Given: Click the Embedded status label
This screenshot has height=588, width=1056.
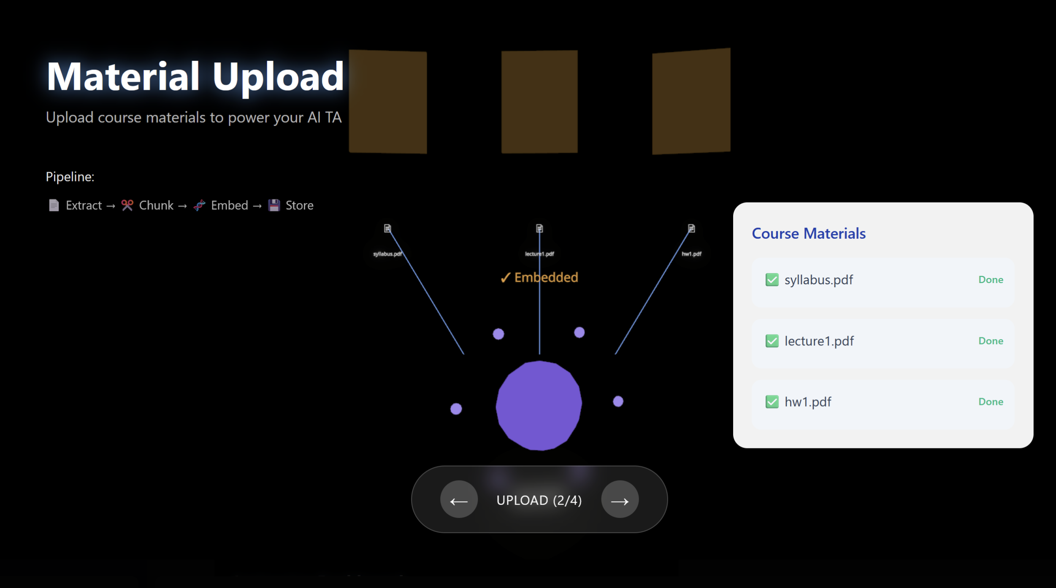Looking at the screenshot, I should coord(539,278).
